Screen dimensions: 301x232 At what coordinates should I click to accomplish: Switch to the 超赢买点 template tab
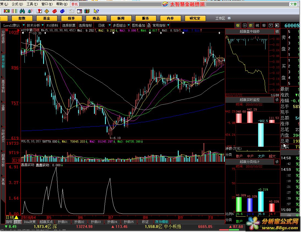46,222
